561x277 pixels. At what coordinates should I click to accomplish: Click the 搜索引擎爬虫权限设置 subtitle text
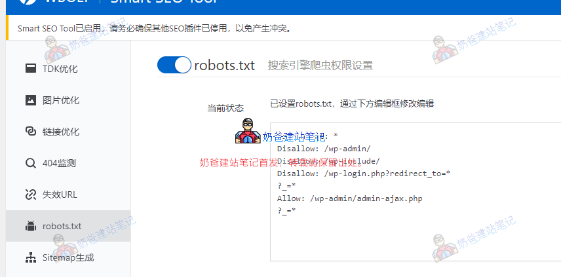(x=320, y=65)
